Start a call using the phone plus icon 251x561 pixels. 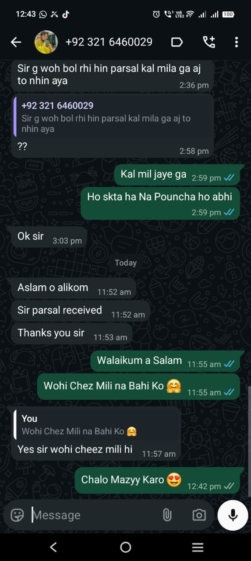(209, 42)
